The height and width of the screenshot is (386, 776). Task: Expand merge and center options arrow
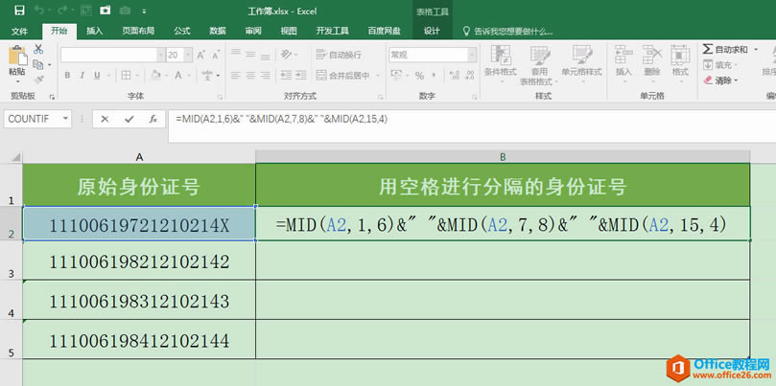pos(377,76)
